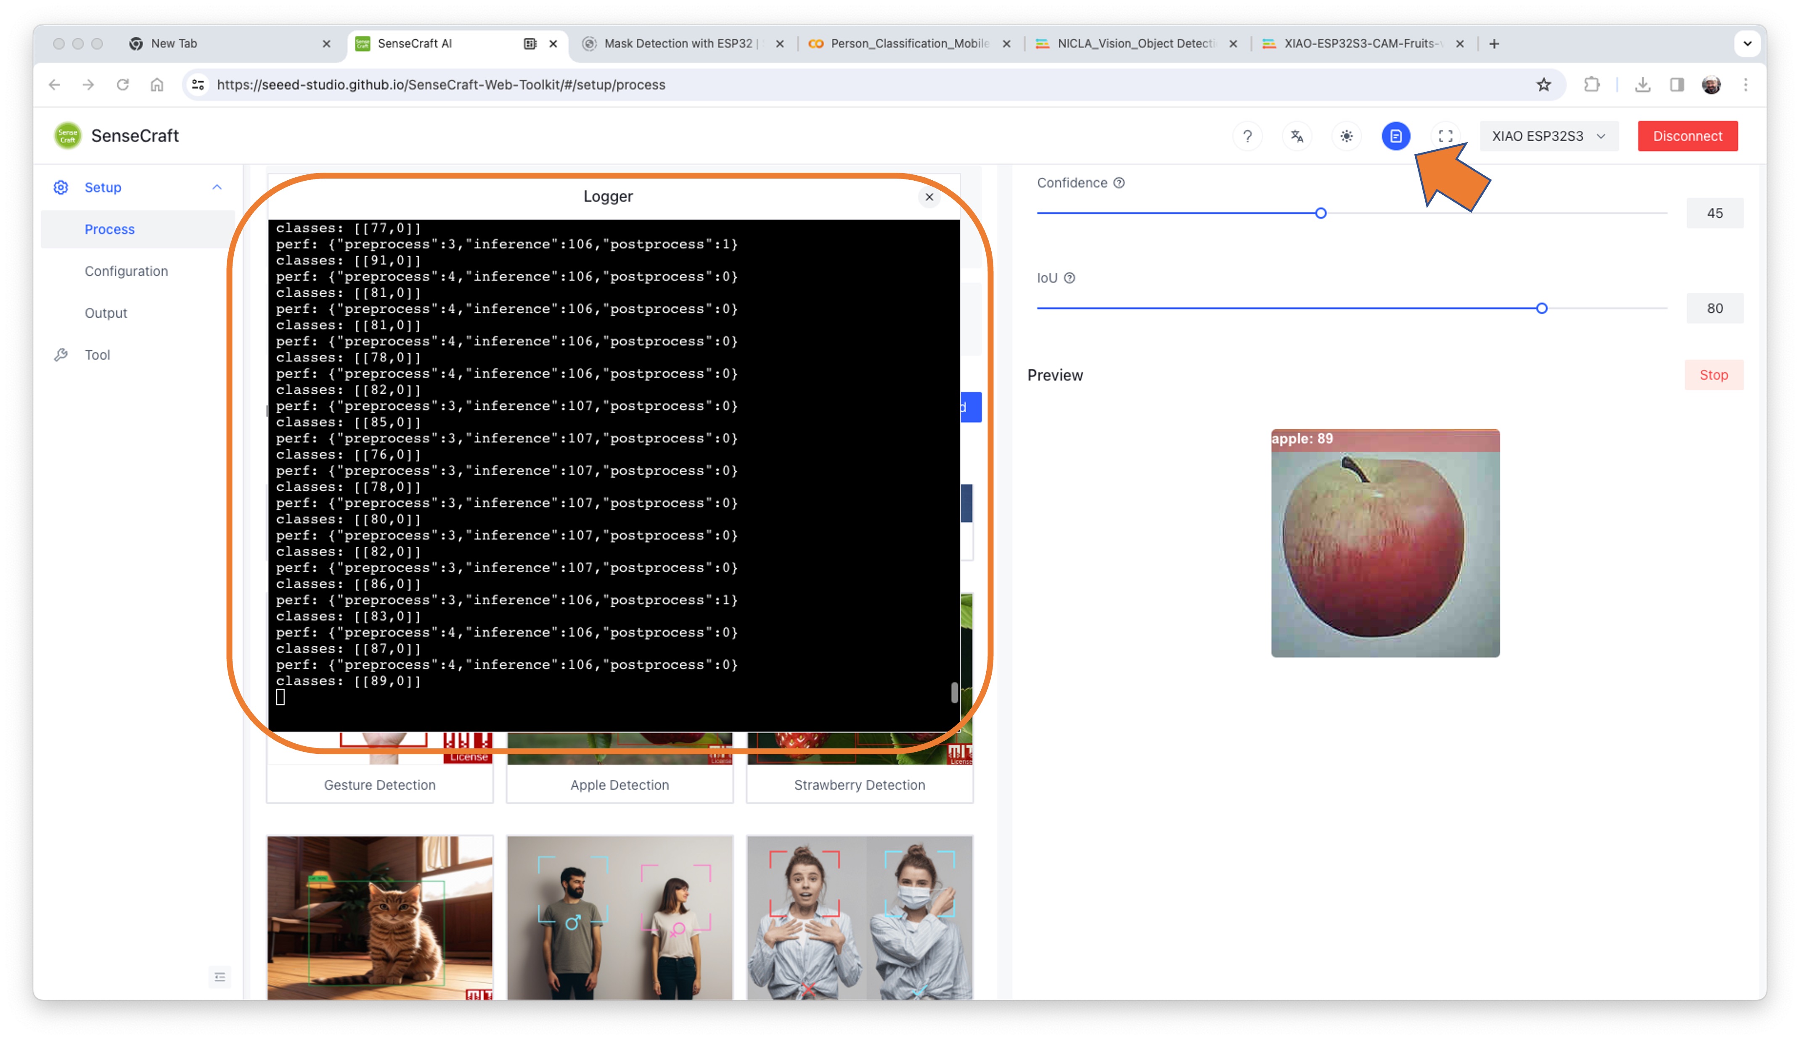
Task: Click the IoU help info icon
Action: 1069,278
